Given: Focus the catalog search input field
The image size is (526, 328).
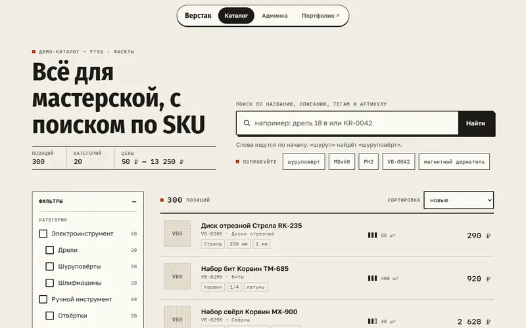Looking at the screenshot, I should point(347,123).
